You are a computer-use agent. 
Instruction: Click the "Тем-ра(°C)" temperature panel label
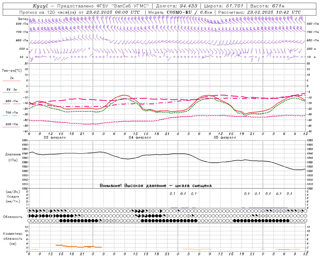pos(12,71)
